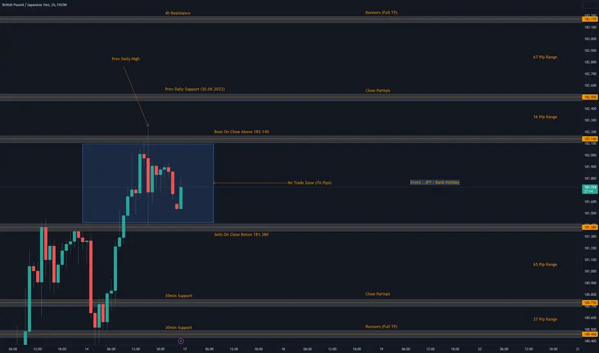Click Runners (Full TP) label near 183.170 line

coord(381,13)
